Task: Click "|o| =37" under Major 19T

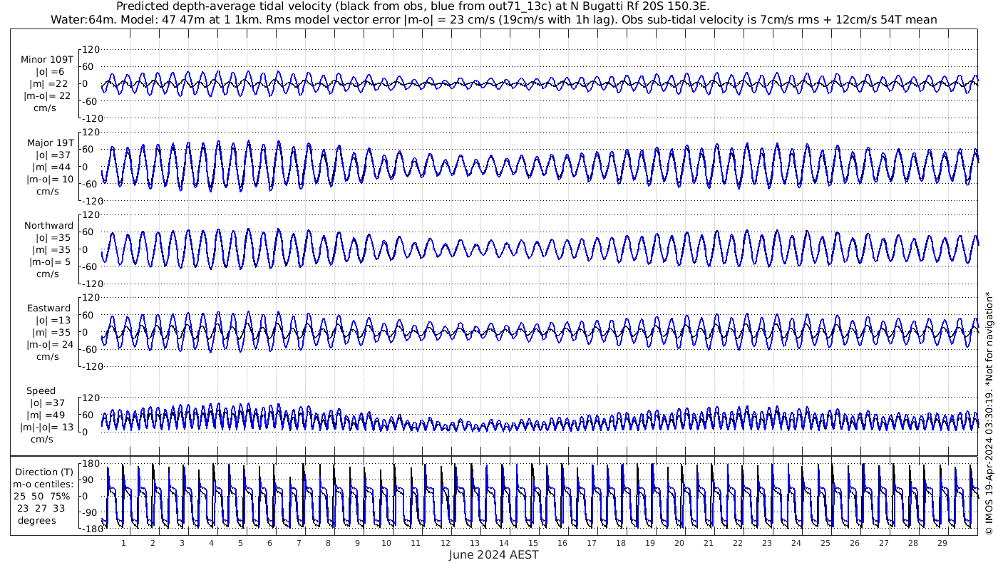Action: (x=53, y=155)
